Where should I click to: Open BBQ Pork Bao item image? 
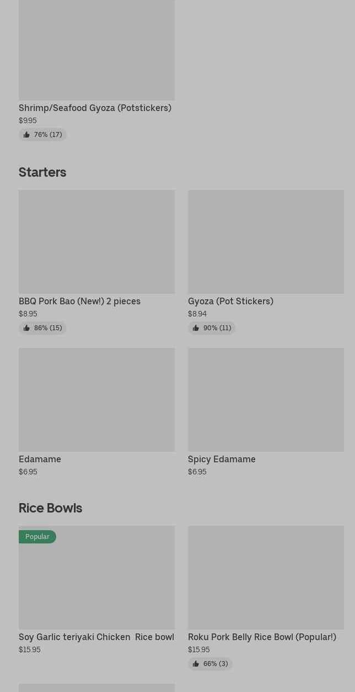pos(96,242)
